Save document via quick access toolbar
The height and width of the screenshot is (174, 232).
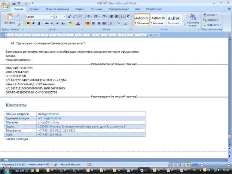pos(14,3)
